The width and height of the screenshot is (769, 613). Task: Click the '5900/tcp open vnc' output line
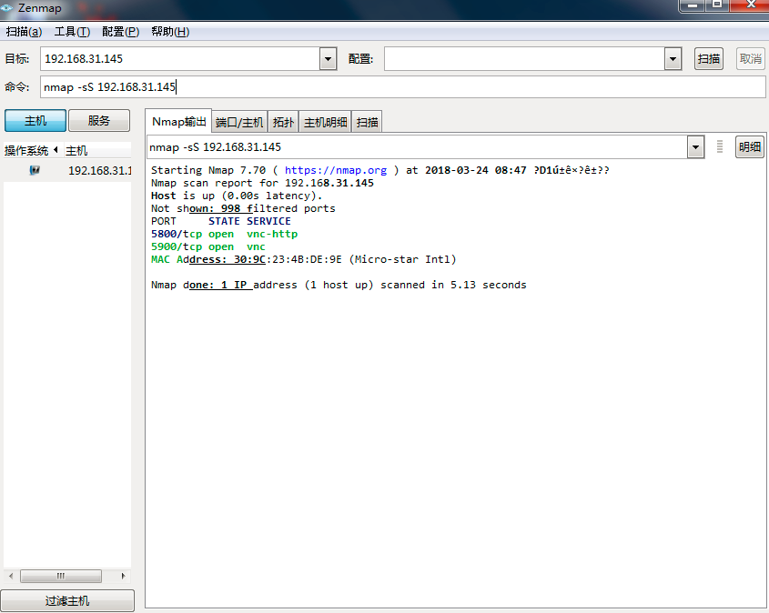(207, 247)
